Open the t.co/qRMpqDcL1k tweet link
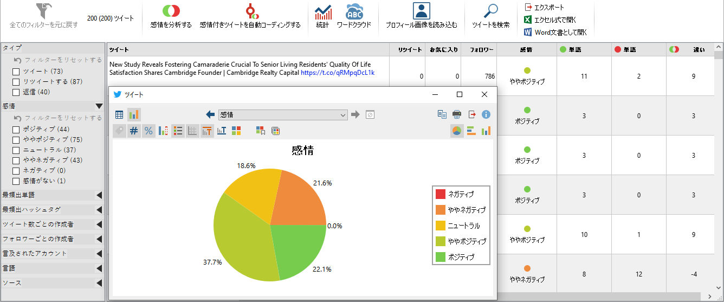This screenshot has height=302, width=724. coord(338,72)
